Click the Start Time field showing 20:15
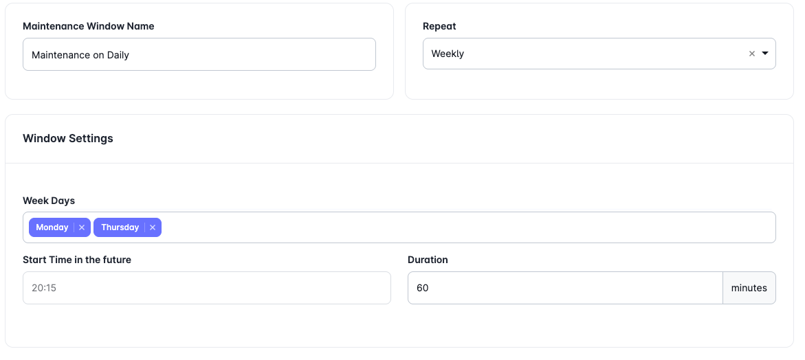This screenshot has height=360, width=805. pyautogui.click(x=206, y=288)
